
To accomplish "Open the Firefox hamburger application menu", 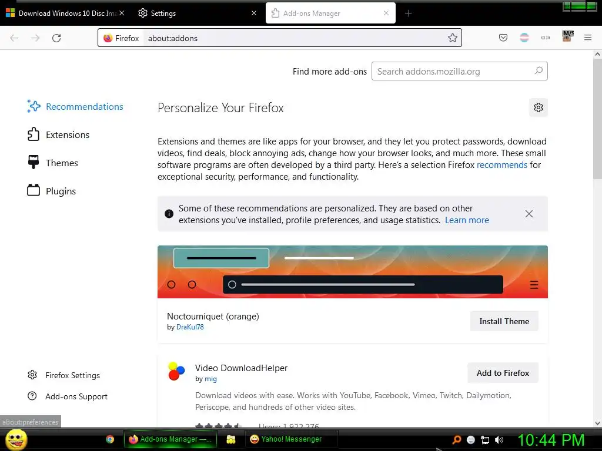I will (588, 38).
